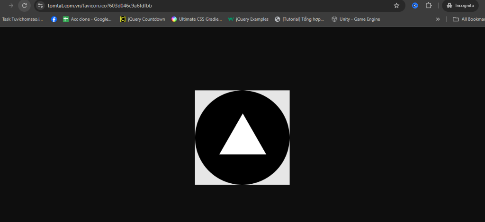The height and width of the screenshot is (222, 485).
Task: Open the jQuery Countdown bookmark
Action: [142, 19]
